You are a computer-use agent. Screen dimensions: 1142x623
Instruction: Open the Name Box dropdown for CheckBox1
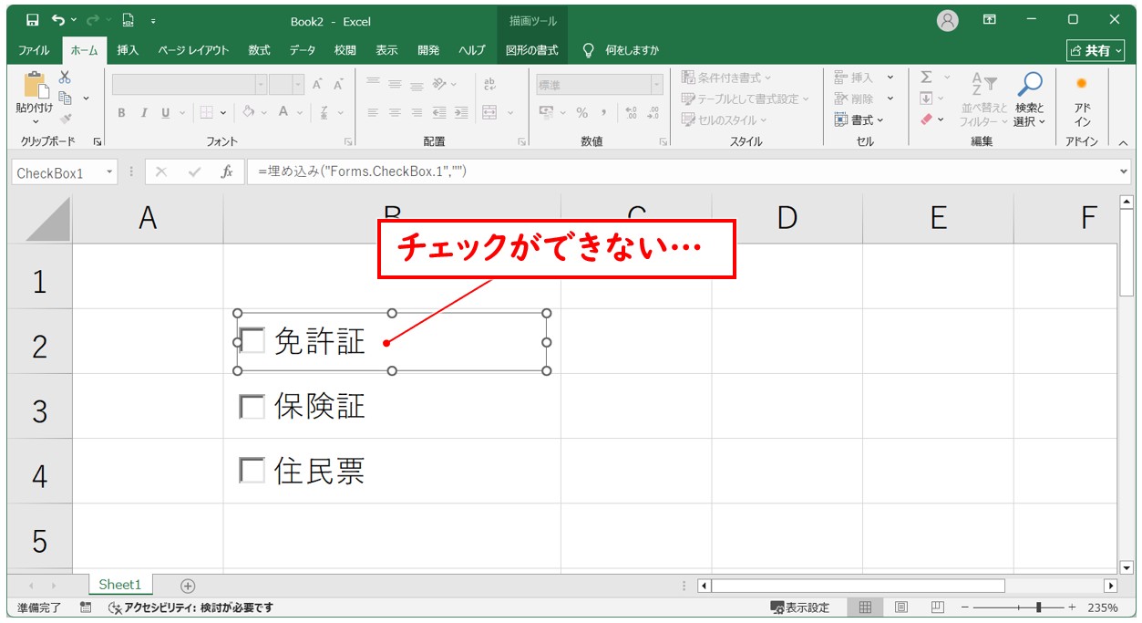110,172
